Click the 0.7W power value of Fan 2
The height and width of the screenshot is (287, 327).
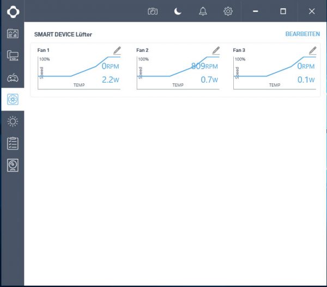[x=209, y=80]
